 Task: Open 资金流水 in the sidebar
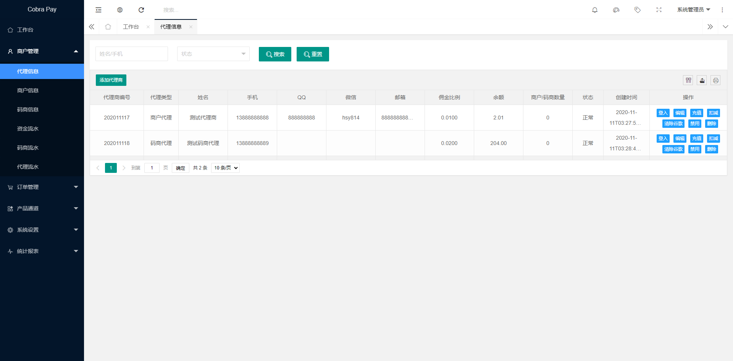coord(42,129)
